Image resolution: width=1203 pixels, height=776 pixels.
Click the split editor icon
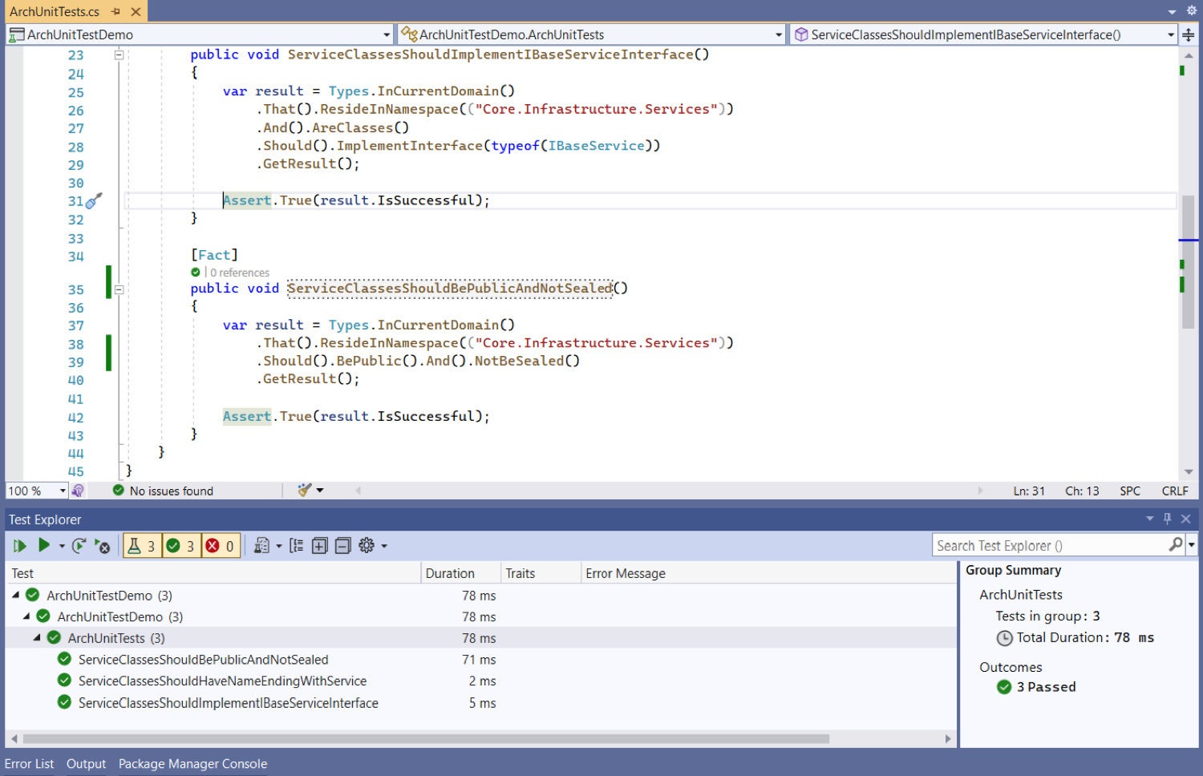[1189, 34]
